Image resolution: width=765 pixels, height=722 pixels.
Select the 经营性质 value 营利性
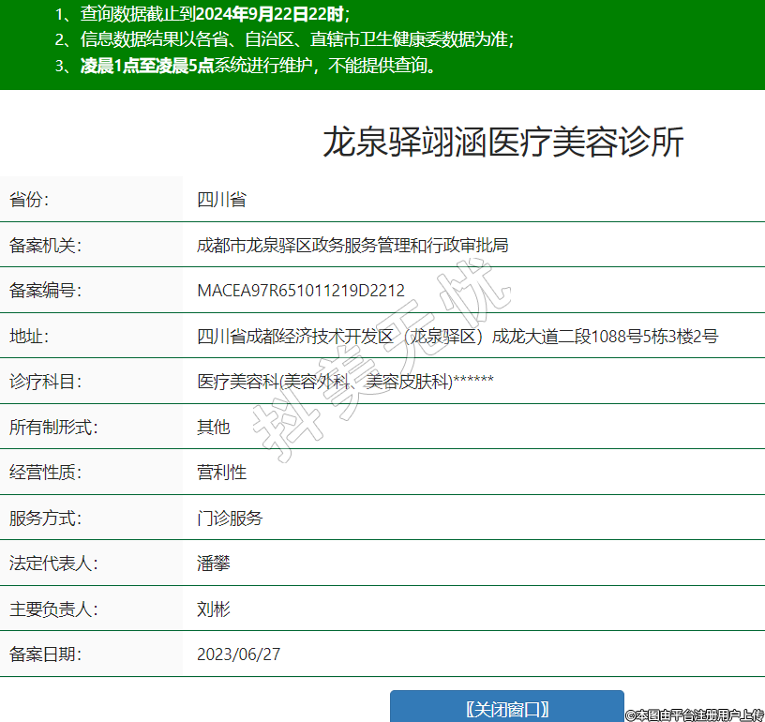221,473
